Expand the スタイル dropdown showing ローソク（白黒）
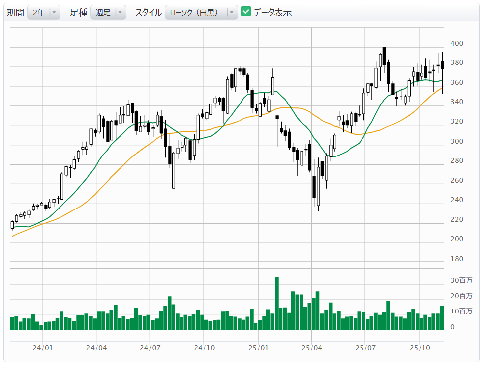 [201, 13]
